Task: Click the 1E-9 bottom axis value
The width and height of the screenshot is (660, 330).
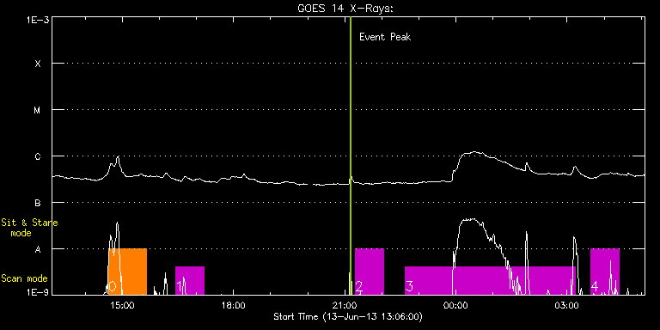Action: pyautogui.click(x=38, y=291)
